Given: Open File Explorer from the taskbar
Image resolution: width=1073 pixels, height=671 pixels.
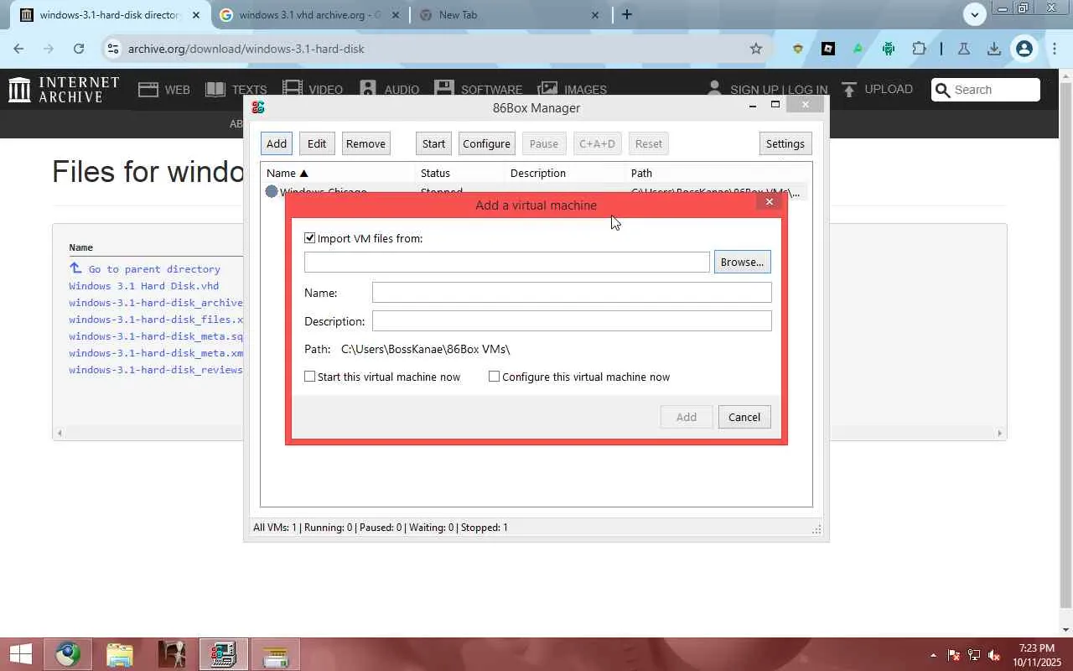Looking at the screenshot, I should [120, 654].
